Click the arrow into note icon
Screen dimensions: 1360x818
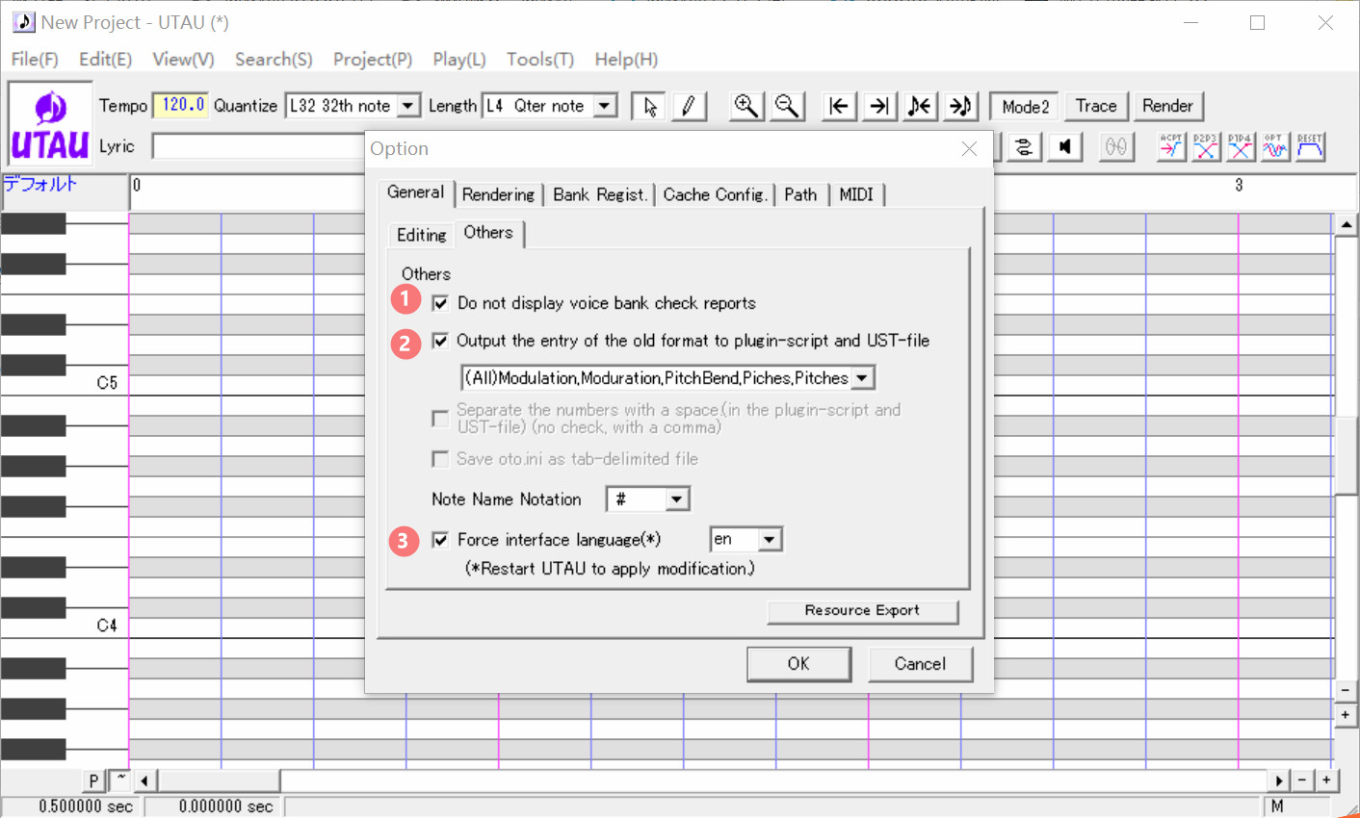tap(960, 106)
